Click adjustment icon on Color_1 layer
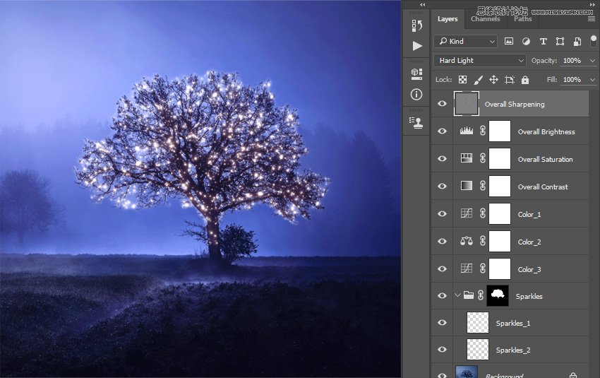Viewport: 600px width, 378px height. click(466, 213)
